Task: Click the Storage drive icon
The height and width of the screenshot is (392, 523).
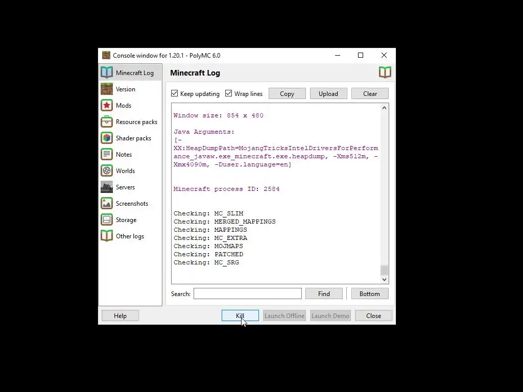Action: (x=107, y=219)
